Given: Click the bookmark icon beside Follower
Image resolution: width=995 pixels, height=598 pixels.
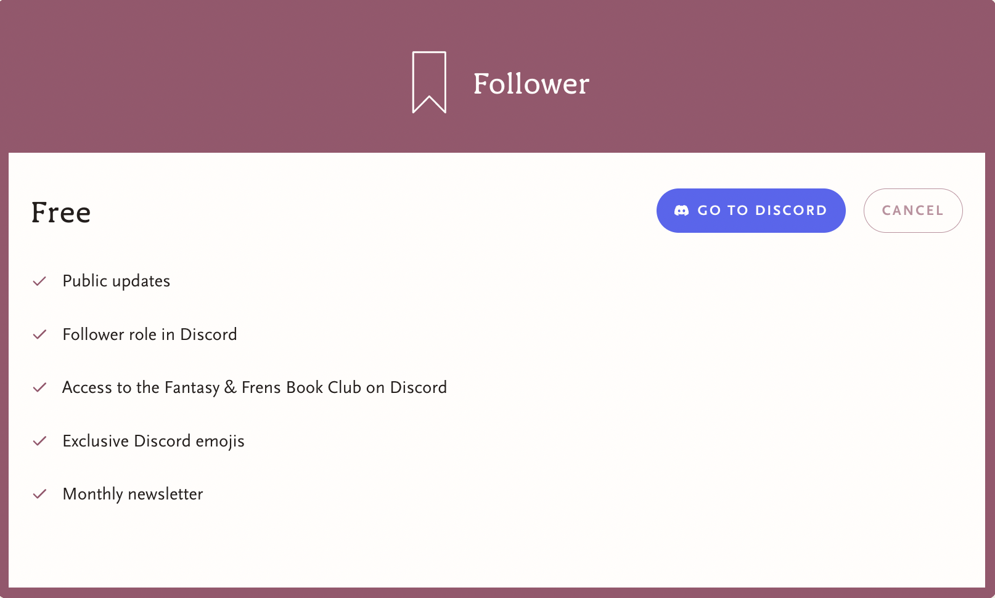Looking at the screenshot, I should [x=429, y=82].
